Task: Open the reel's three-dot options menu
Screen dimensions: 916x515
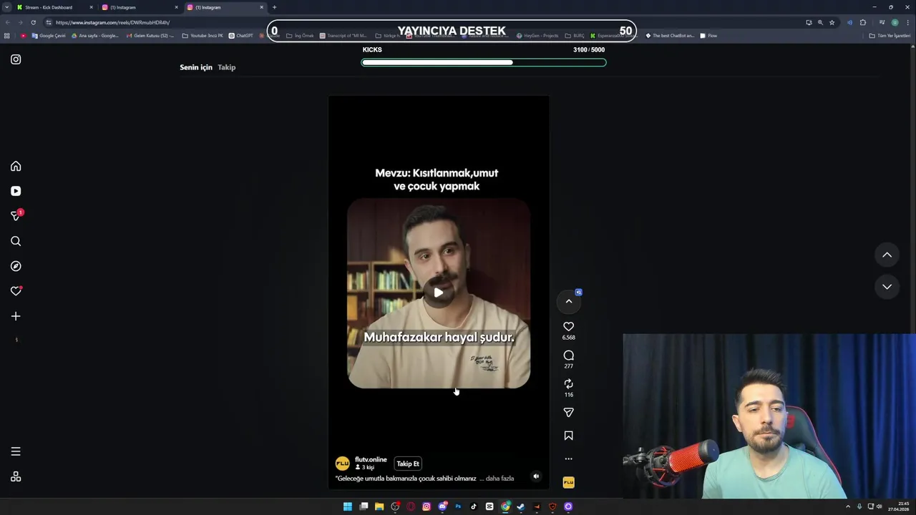Action: pyautogui.click(x=568, y=459)
